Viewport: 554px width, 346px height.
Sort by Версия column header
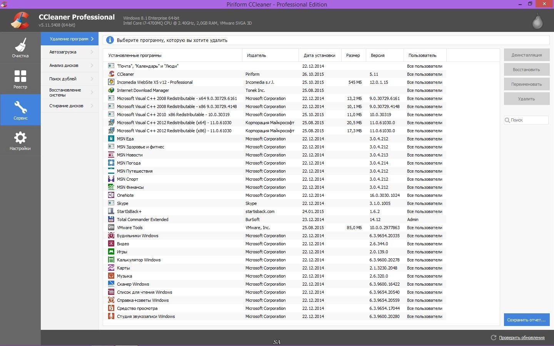coord(385,55)
